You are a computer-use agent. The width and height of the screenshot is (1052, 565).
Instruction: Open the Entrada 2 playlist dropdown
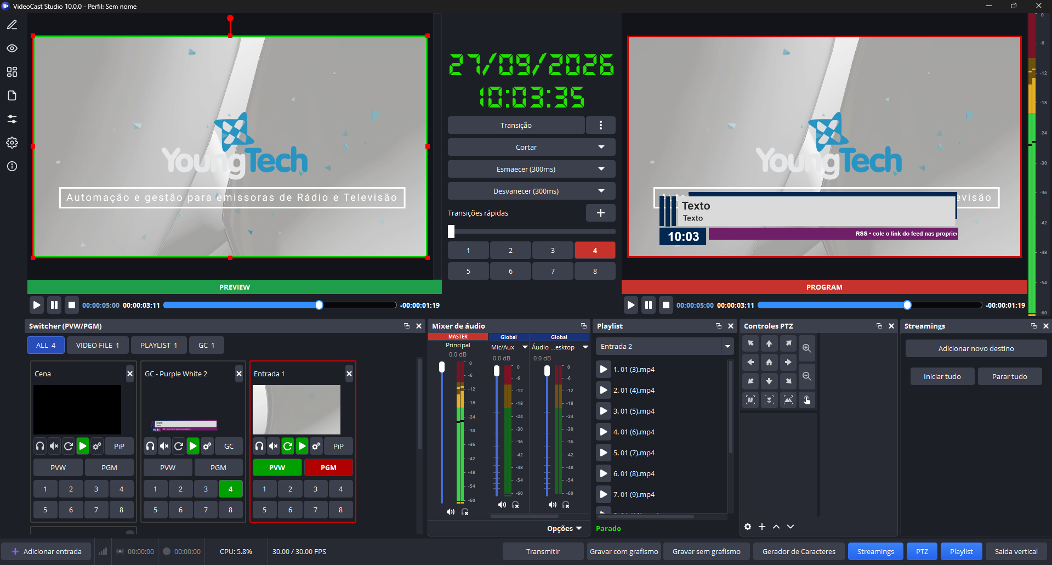[664, 346]
